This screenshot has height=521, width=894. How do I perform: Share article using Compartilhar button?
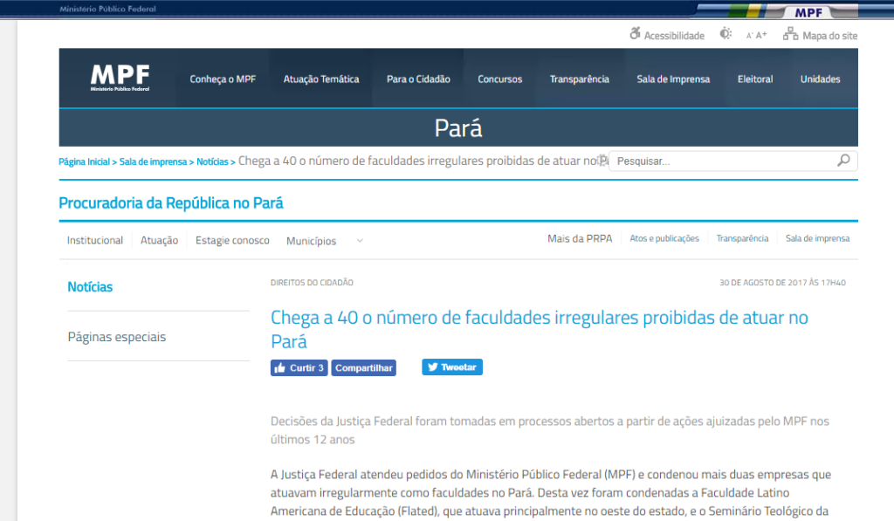[364, 368]
